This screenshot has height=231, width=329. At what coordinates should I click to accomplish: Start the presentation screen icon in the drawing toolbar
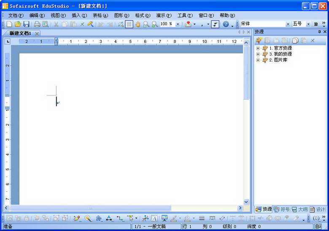tap(164, 218)
